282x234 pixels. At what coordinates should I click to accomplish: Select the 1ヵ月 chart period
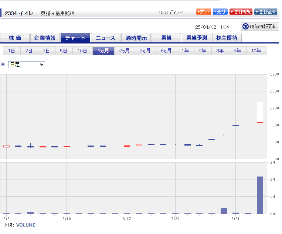[x=103, y=51]
